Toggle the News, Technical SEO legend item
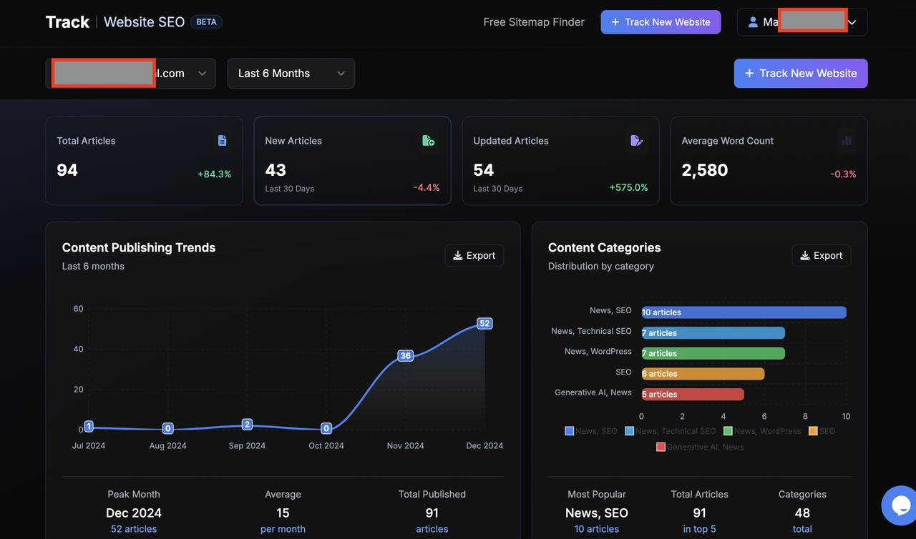 pyautogui.click(x=671, y=431)
